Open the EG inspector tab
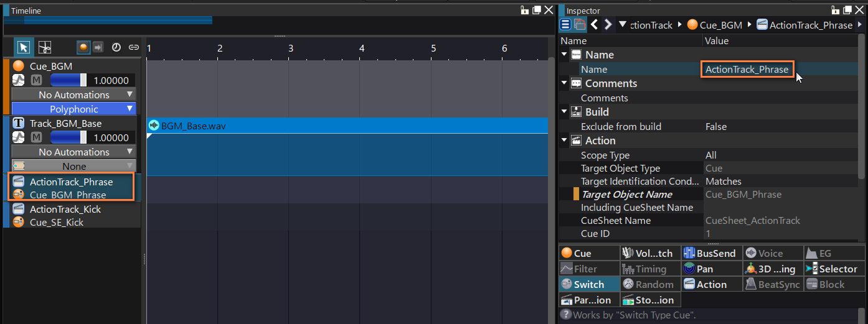 834,253
